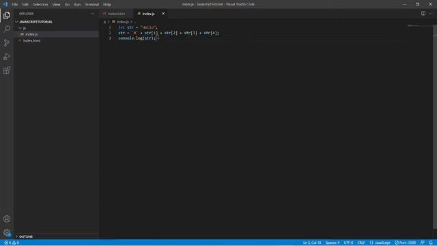This screenshot has height=246, width=437.
Task: Open the Source Control view
Action: [7, 42]
